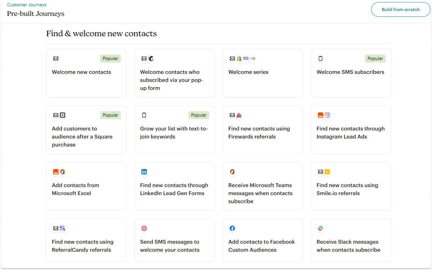Click the email icon on Square purchase card

point(56,115)
